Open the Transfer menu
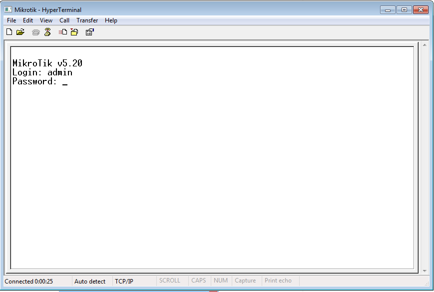This screenshot has height=292, width=434. click(x=87, y=20)
